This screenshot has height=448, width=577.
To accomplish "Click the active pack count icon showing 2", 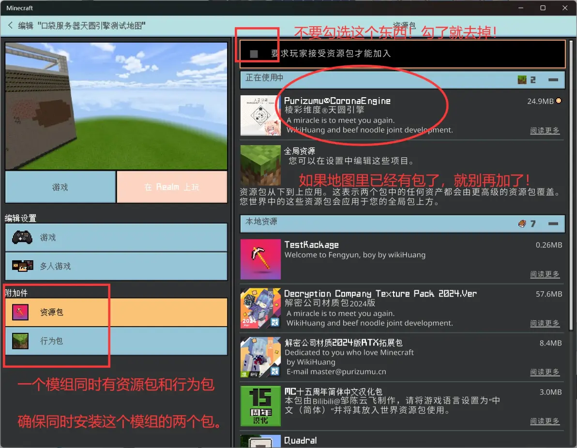I will 522,80.
